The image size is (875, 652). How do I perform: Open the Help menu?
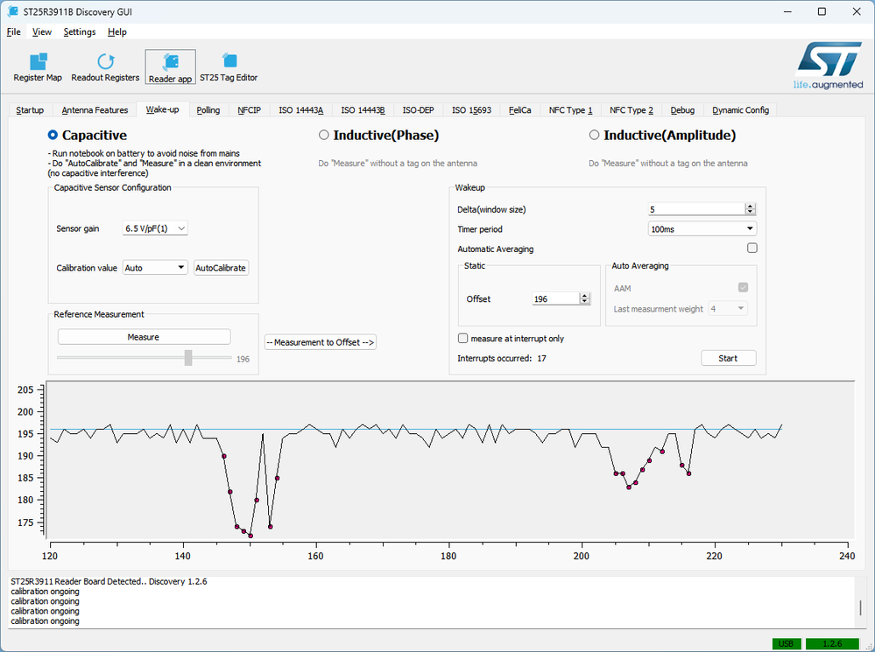(x=117, y=32)
